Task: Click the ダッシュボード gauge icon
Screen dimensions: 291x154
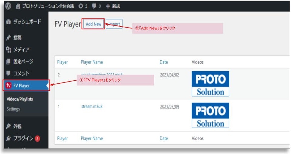Action: [8, 22]
